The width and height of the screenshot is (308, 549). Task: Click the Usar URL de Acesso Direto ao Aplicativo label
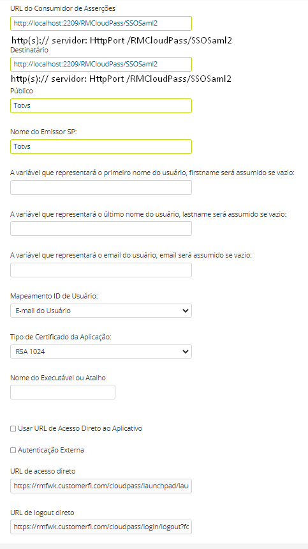point(80,429)
